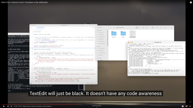This screenshot has width=193, height=108.
Task: Click the myTemplates title in Finder
Action: 120,28
